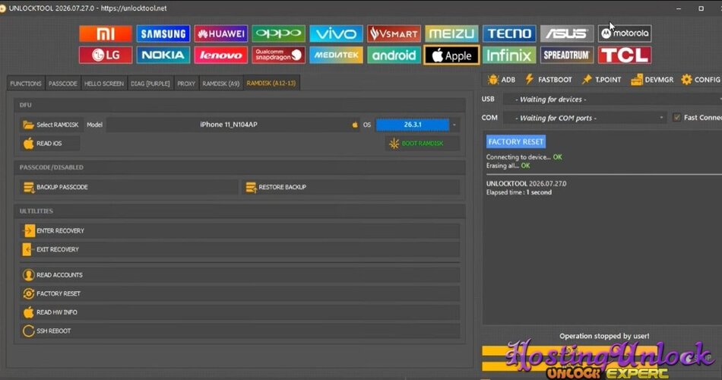Run the FACTORY RESET utility
Image resolution: width=722 pixels, height=380 pixels.
240,293
